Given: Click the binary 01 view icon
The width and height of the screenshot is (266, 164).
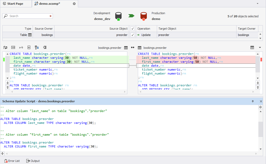Looking at the screenshot, I should click(x=29, y=47).
